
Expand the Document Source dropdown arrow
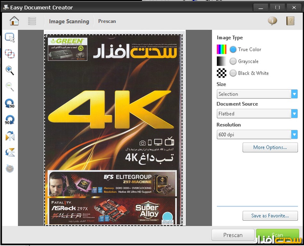tap(294, 114)
